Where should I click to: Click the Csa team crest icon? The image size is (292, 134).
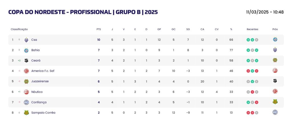[x=27, y=40]
